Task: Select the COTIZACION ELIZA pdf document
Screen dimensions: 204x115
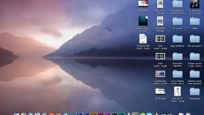Action: [x=143, y=39]
